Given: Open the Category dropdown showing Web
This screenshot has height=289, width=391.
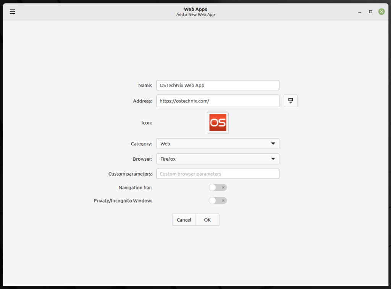Looking at the screenshot, I should [x=218, y=144].
